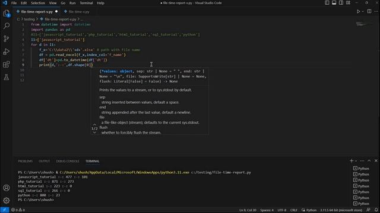This screenshot has width=380, height=213.
Task: Open the Source Control view
Action: 7,38
